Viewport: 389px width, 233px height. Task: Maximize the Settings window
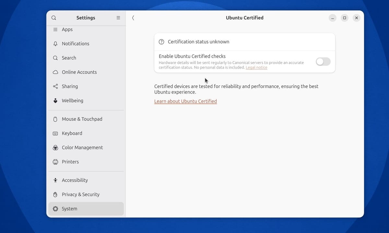pos(345,18)
